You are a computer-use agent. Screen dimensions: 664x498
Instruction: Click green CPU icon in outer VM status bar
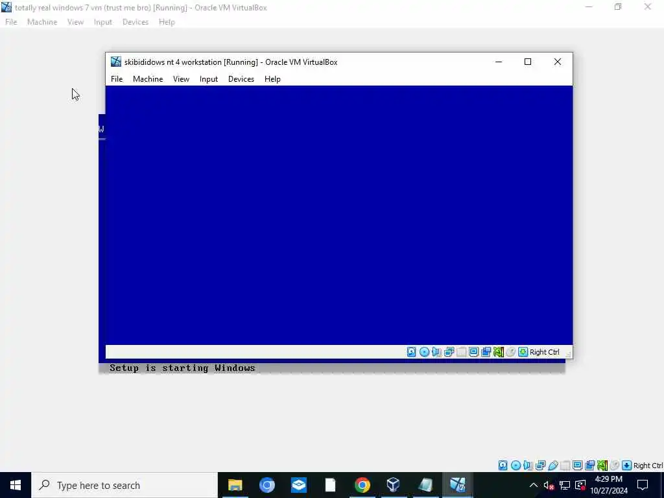pos(602,466)
